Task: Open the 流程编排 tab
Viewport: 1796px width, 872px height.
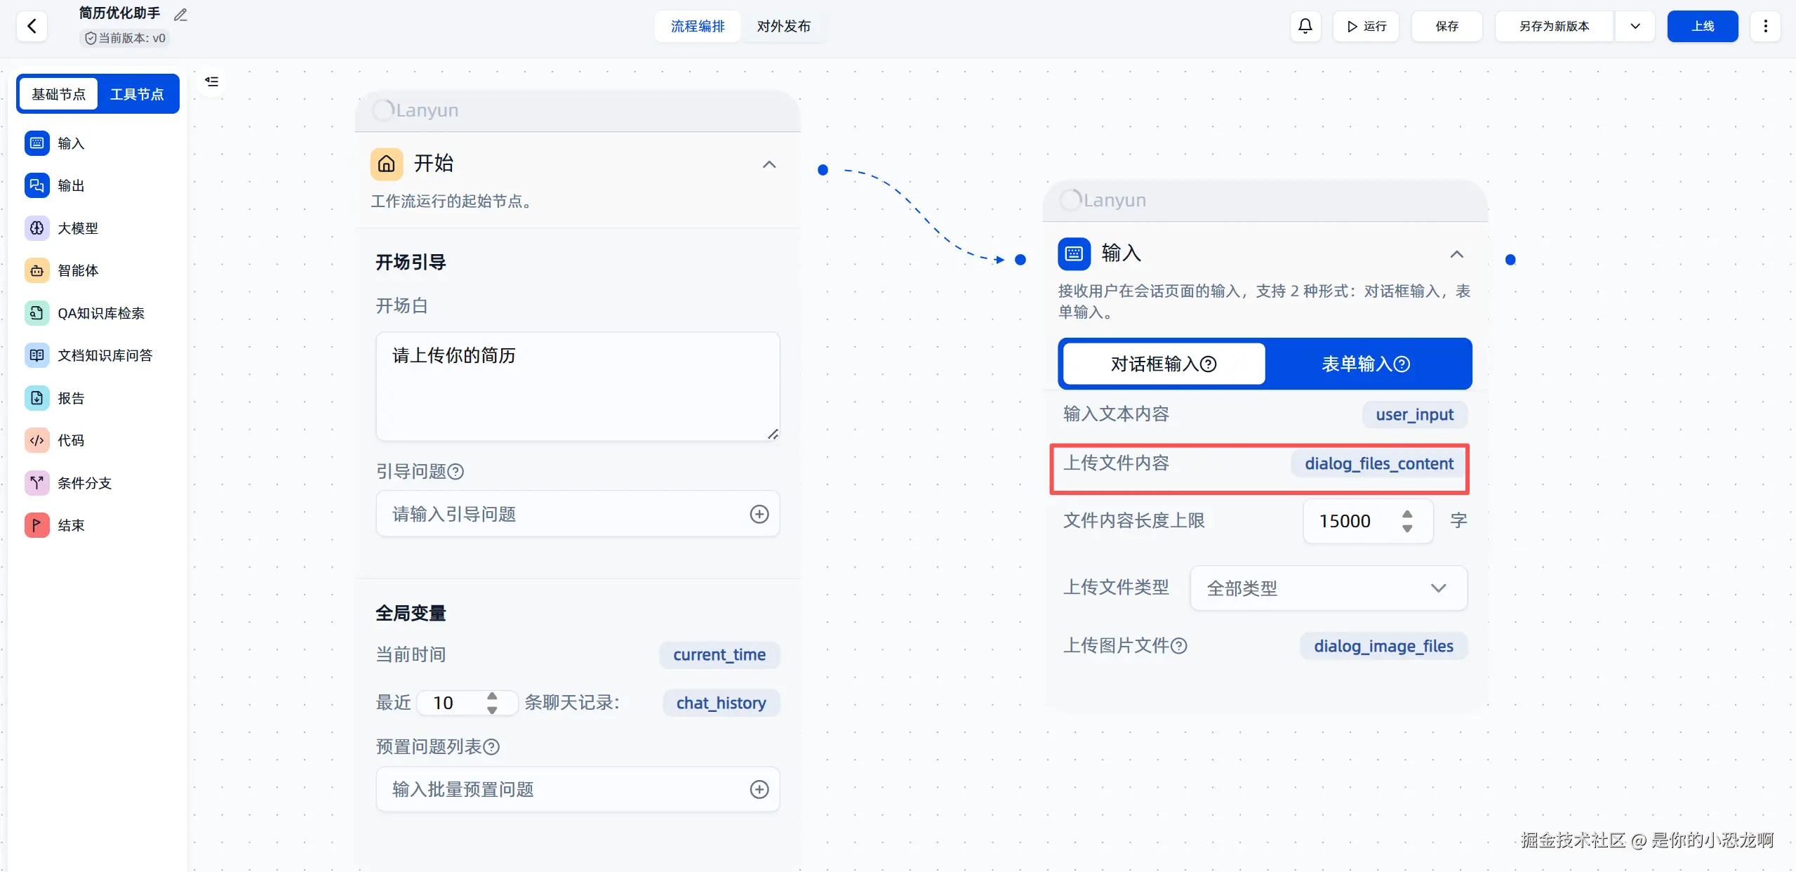Action: 697,27
